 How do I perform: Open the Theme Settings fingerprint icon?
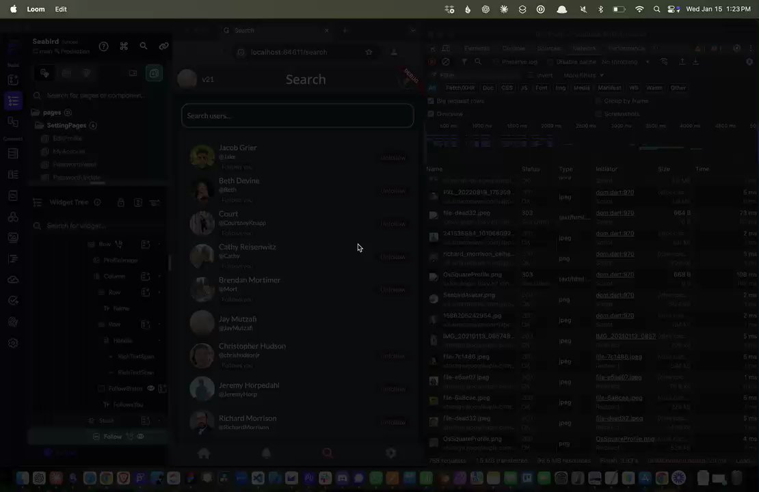tap(13, 323)
